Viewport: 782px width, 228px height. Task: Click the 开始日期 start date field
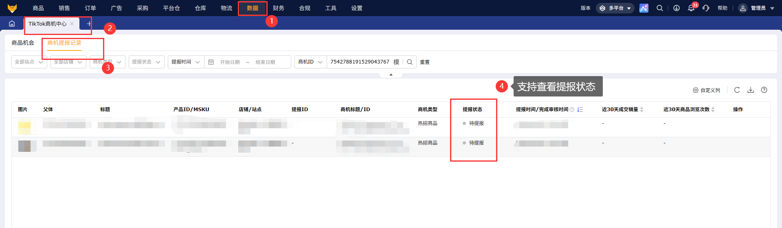[230, 62]
